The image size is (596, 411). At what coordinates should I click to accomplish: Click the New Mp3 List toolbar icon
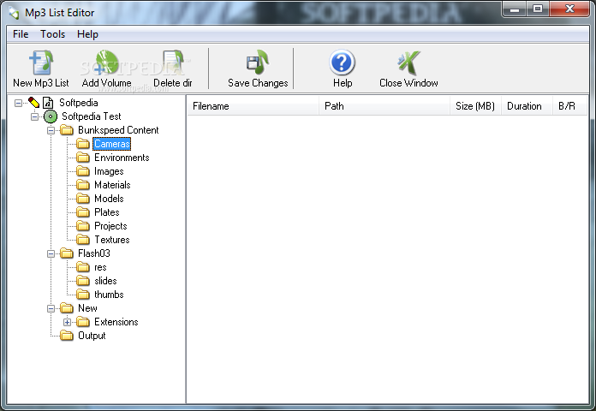click(41, 63)
